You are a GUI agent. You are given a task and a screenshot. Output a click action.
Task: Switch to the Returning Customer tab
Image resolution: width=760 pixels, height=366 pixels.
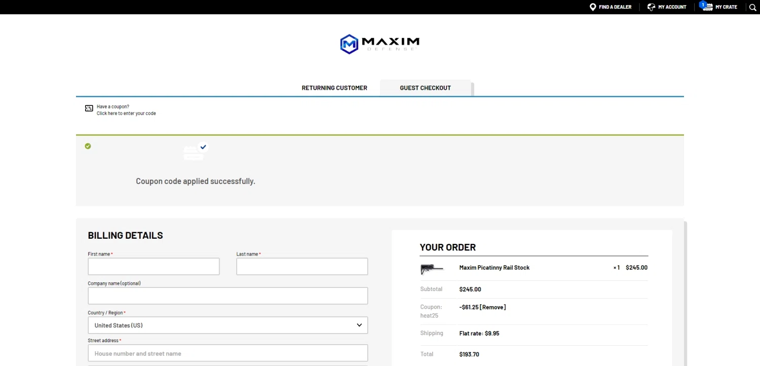[334, 88]
